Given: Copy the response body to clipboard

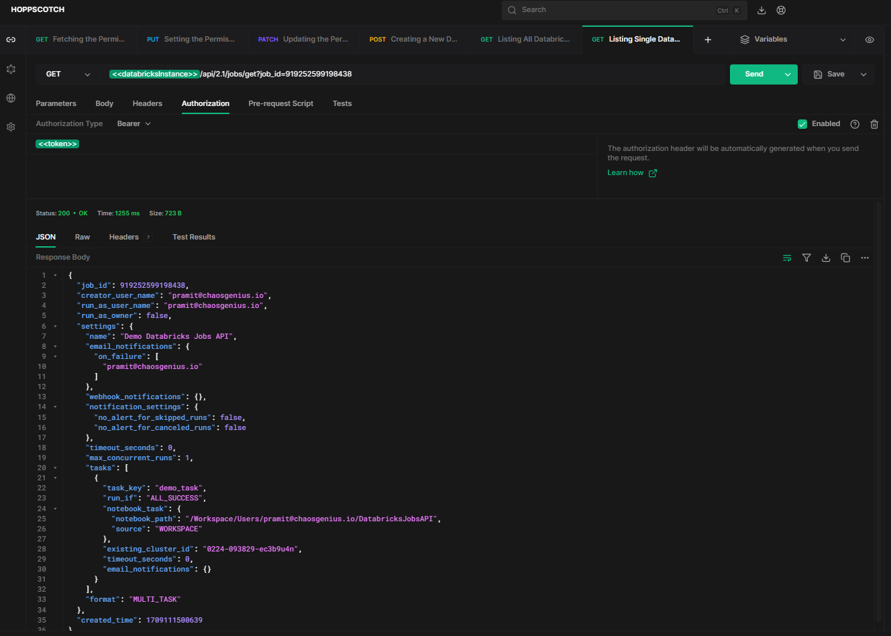Looking at the screenshot, I should tap(845, 257).
